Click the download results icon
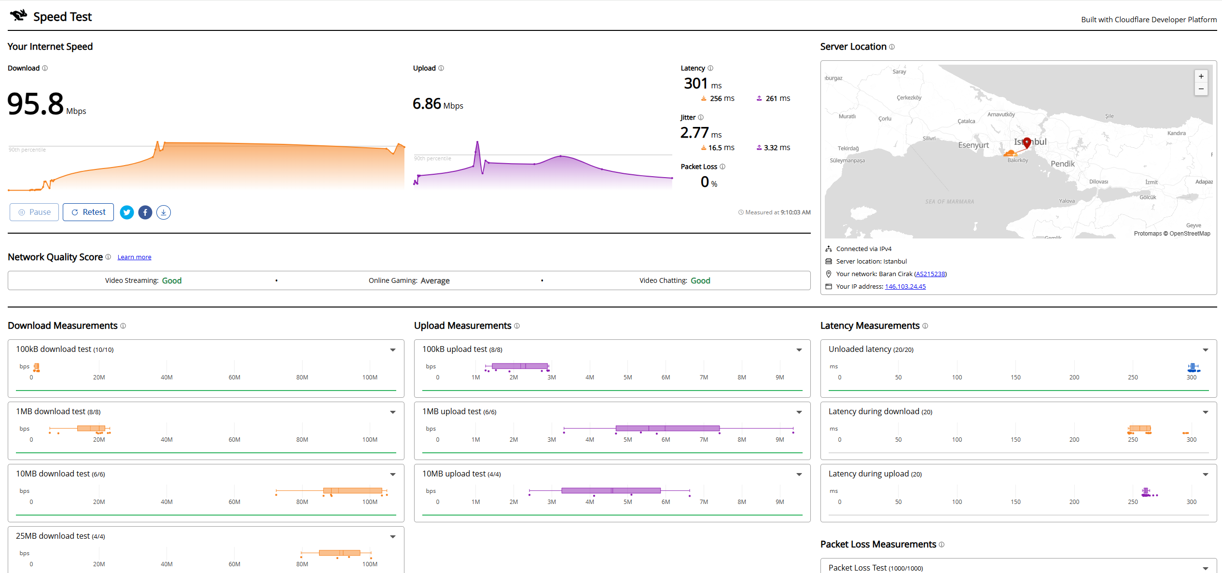The image size is (1222, 573). [x=164, y=212]
